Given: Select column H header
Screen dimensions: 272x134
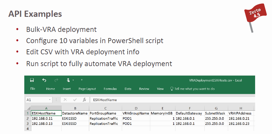Looking at the screenshot, I should tap(241, 108).
